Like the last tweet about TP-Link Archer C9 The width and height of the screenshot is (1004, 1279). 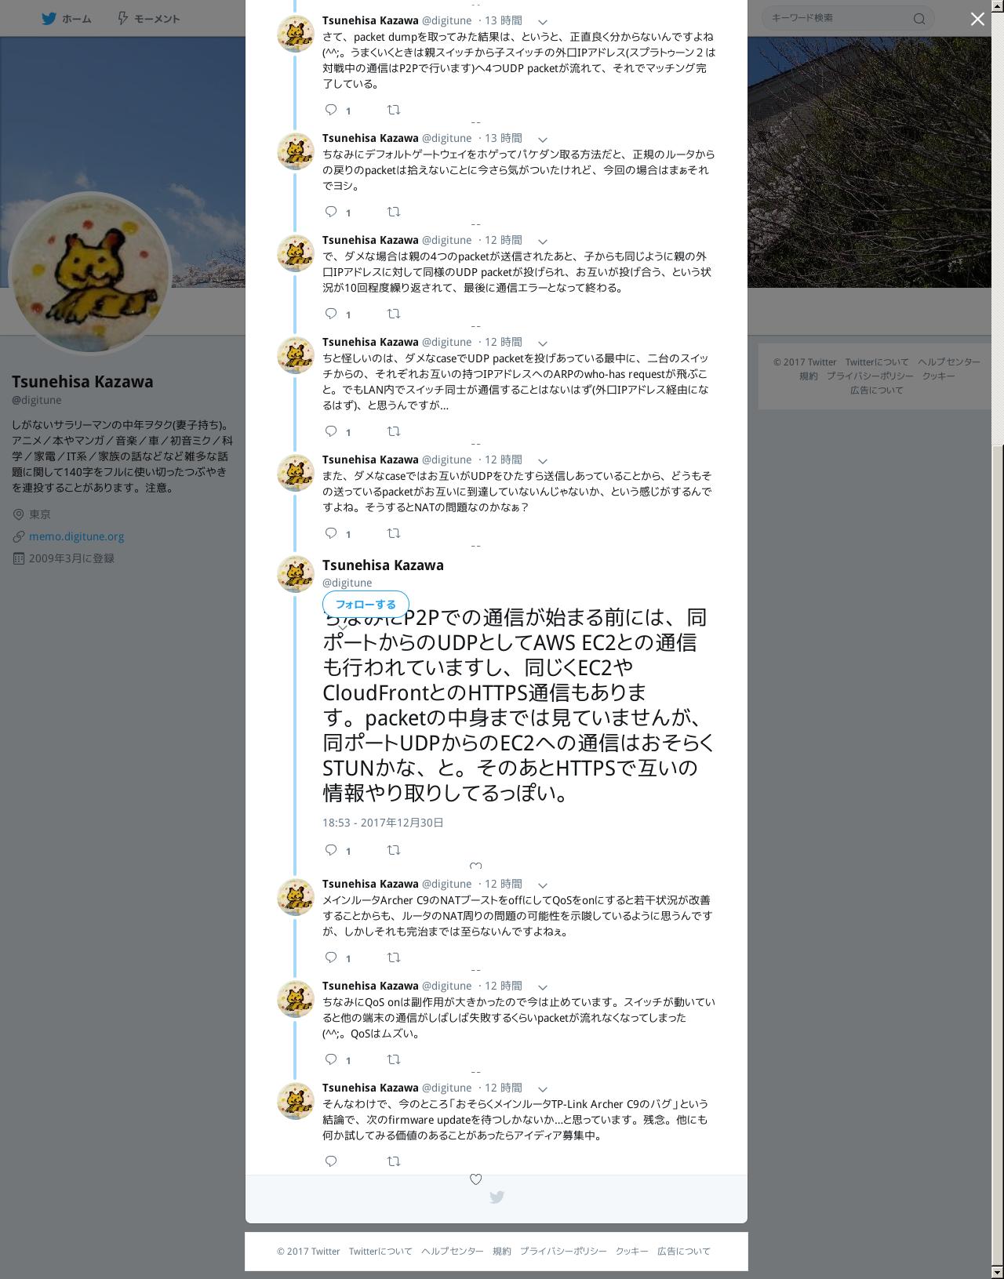[475, 1179]
